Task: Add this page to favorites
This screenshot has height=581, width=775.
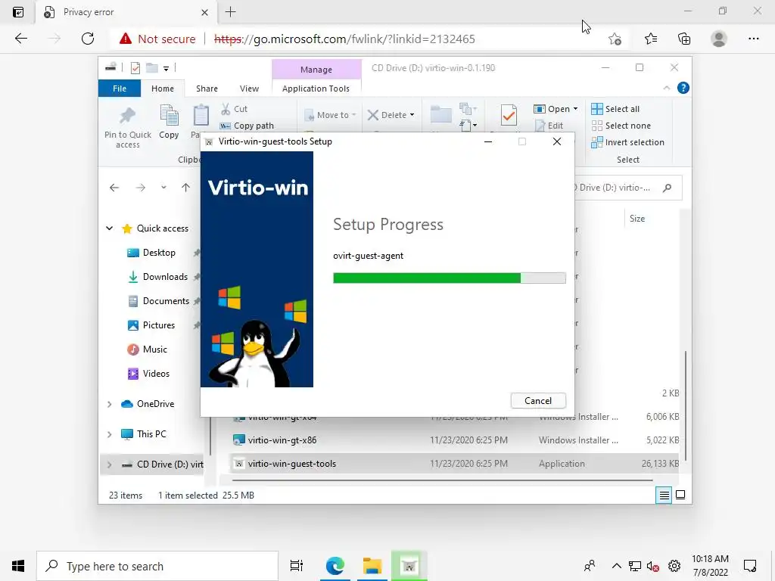Action: tap(615, 39)
